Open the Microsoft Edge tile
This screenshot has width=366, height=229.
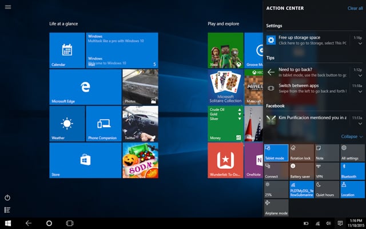point(85,86)
